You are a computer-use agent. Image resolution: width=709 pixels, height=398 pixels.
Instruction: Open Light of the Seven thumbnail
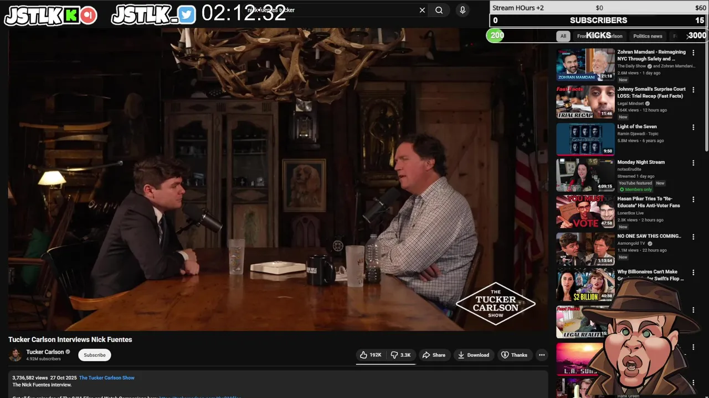[x=585, y=139]
